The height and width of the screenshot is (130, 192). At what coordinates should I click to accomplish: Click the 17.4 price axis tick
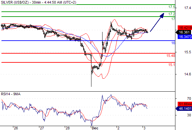187,8
